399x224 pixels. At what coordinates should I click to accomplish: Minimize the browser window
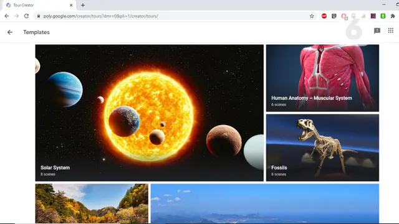[384, 4]
